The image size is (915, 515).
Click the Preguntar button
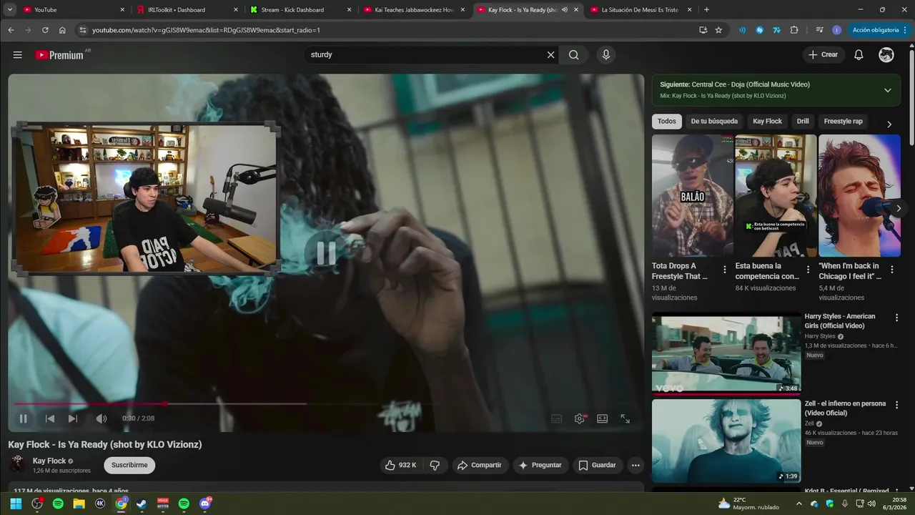point(540,465)
